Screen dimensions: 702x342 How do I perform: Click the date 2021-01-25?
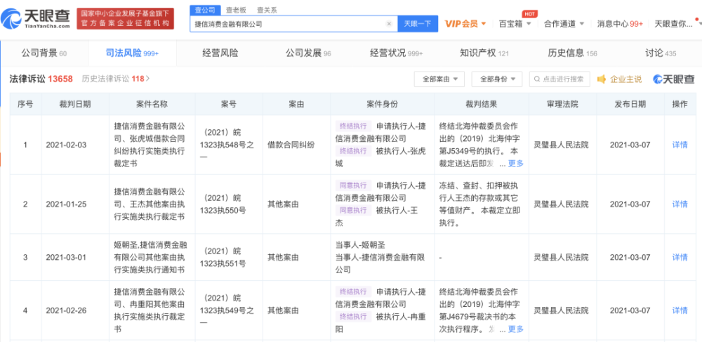pyautogui.click(x=66, y=204)
